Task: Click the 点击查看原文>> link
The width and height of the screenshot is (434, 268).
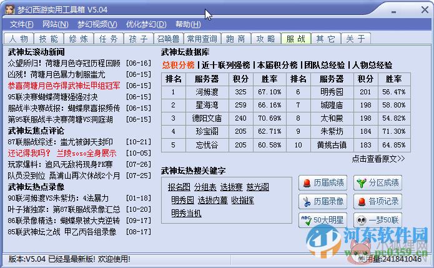Action: [378, 159]
